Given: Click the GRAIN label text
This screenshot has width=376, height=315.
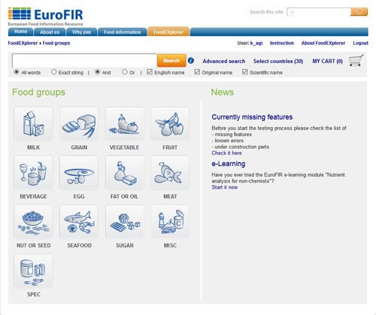Looking at the screenshot, I should click(79, 147).
